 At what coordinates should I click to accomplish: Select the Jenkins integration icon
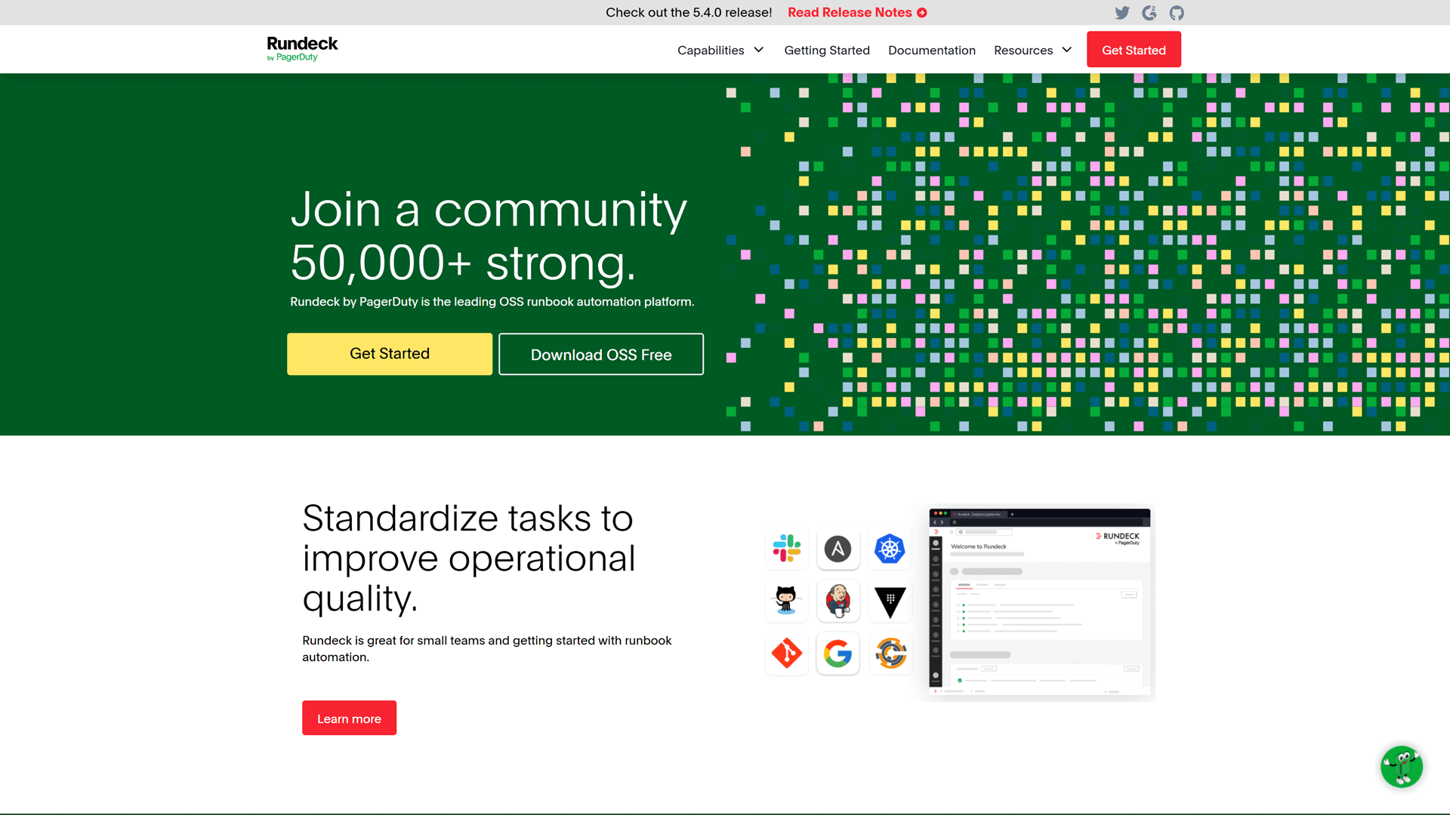tap(838, 601)
